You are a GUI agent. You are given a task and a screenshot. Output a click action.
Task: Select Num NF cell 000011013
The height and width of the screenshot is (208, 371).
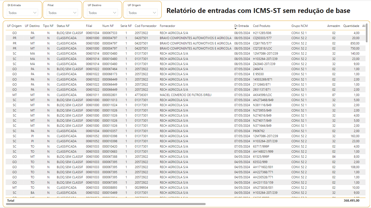click(110, 100)
